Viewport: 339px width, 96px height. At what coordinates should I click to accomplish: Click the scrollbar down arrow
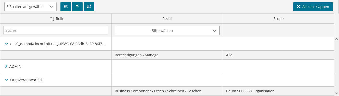[336, 93]
